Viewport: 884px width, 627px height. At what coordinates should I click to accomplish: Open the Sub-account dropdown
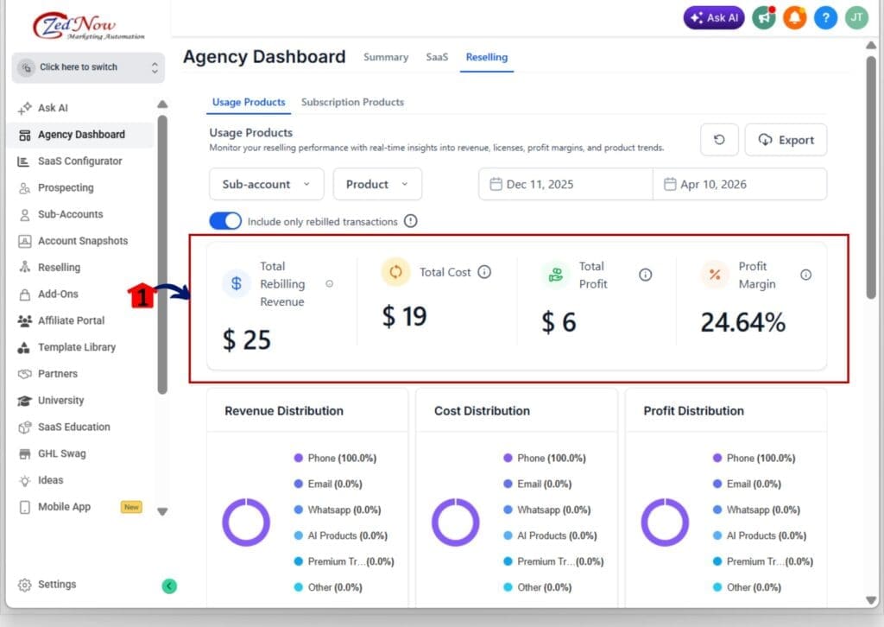[x=266, y=184]
